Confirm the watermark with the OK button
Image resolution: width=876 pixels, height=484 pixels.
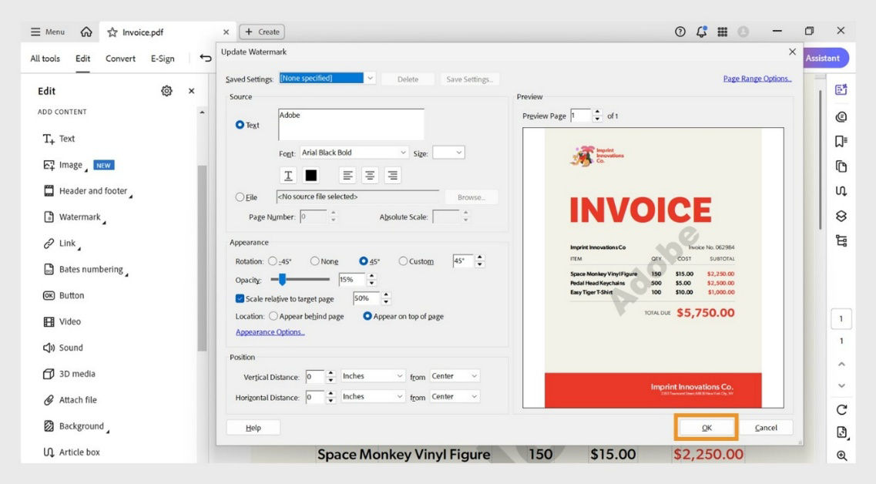coord(706,427)
